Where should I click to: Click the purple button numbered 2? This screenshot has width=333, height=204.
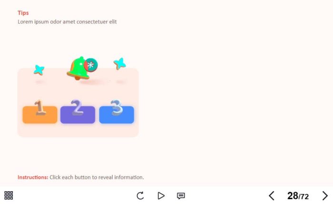pyautogui.click(x=78, y=115)
